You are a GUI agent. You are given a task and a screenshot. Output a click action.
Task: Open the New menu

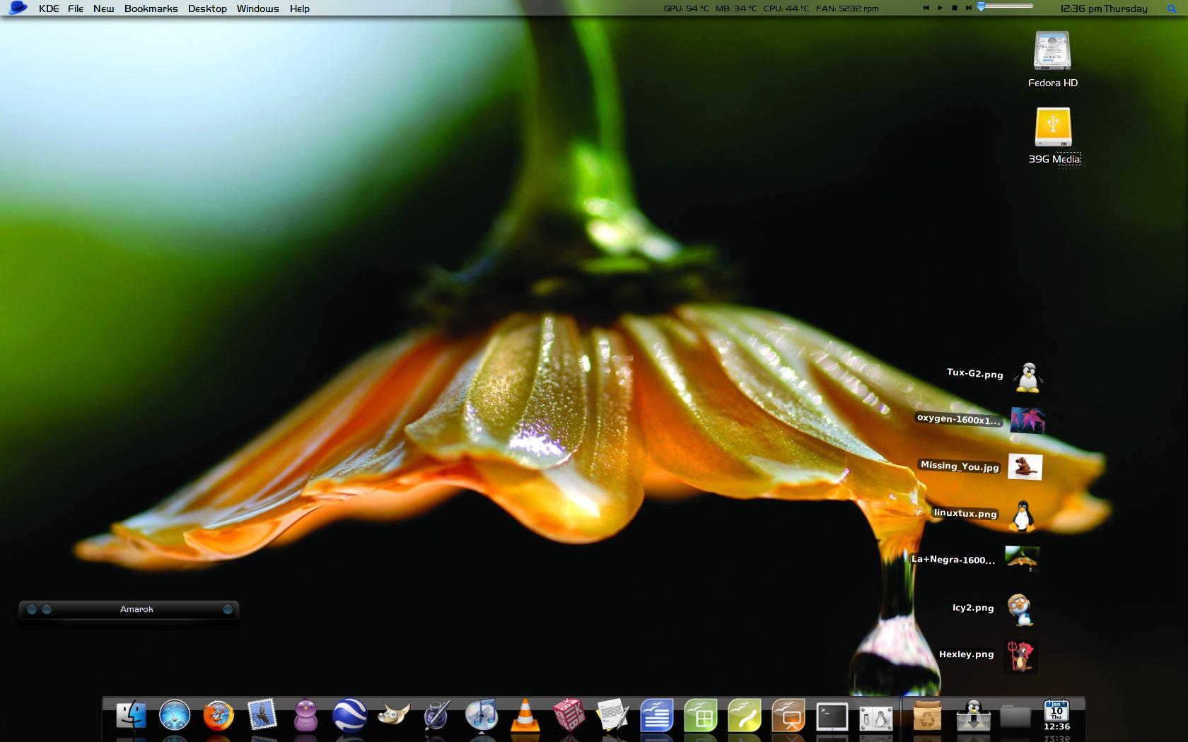coord(103,8)
